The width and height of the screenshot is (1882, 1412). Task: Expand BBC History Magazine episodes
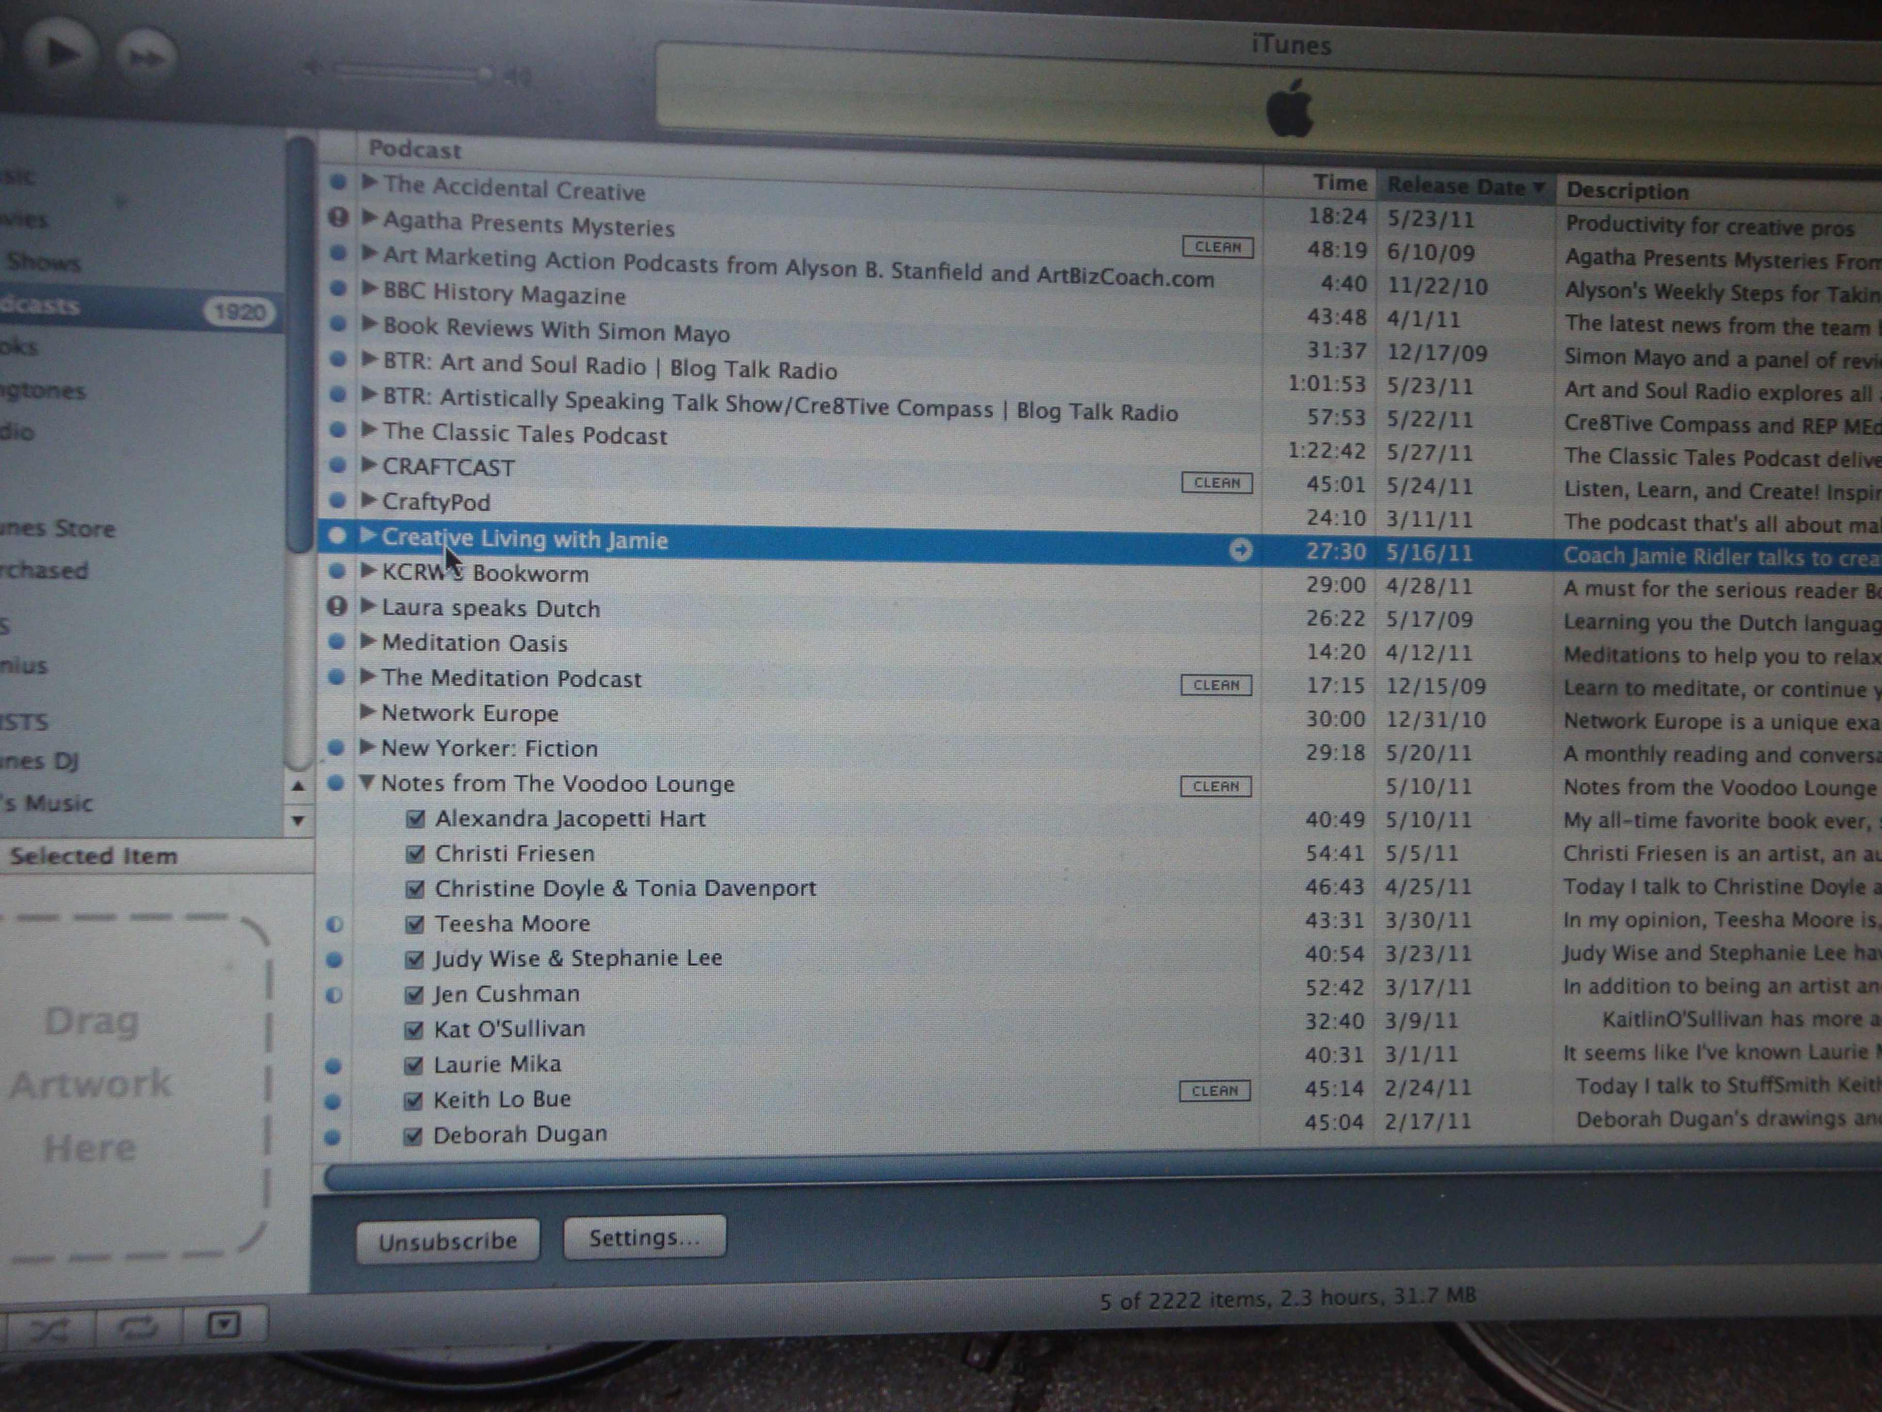tap(369, 287)
